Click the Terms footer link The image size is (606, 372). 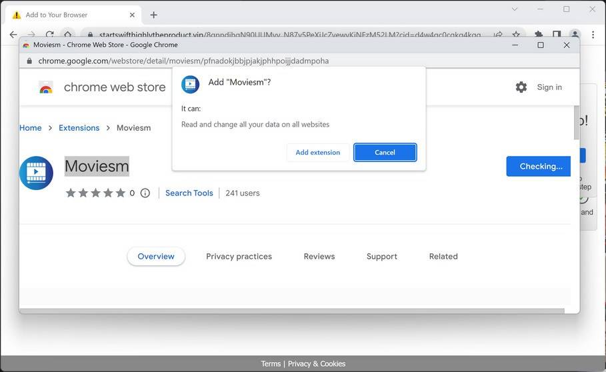pos(271,364)
